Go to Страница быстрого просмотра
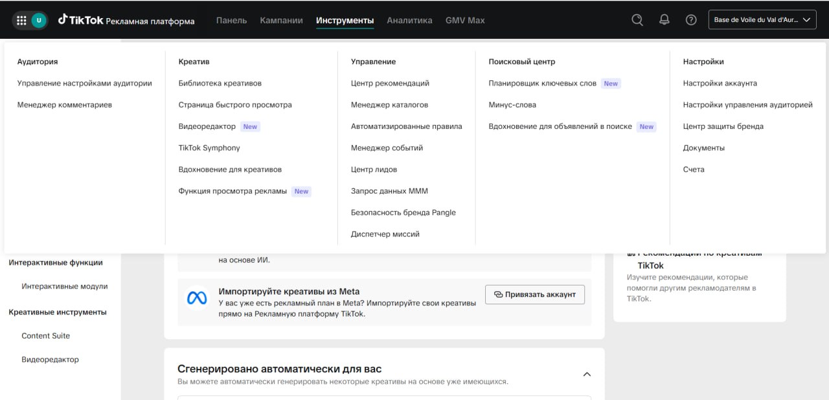 coord(235,105)
